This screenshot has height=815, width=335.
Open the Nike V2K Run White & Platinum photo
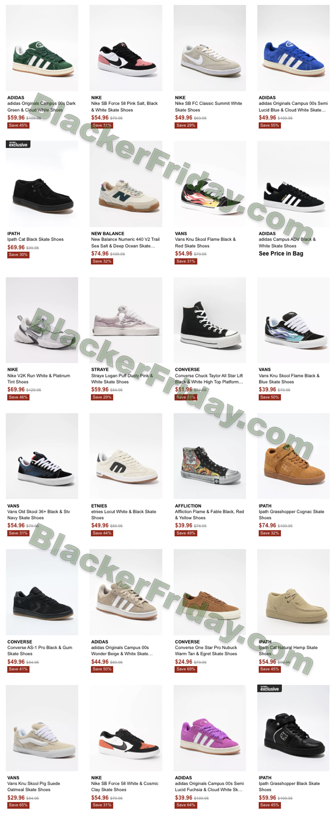pos(42,320)
